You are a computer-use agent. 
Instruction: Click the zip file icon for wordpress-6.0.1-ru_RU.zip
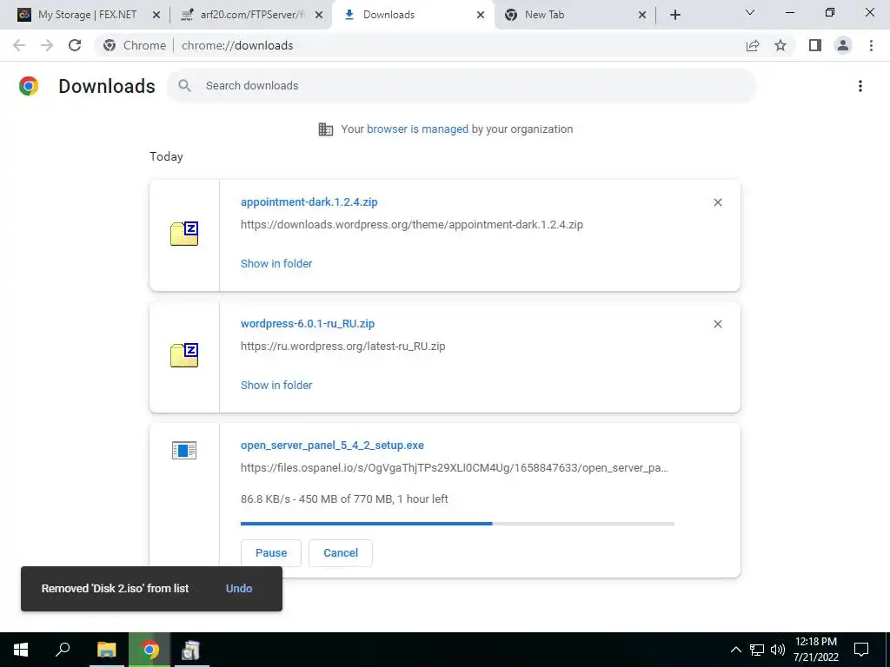(184, 355)
